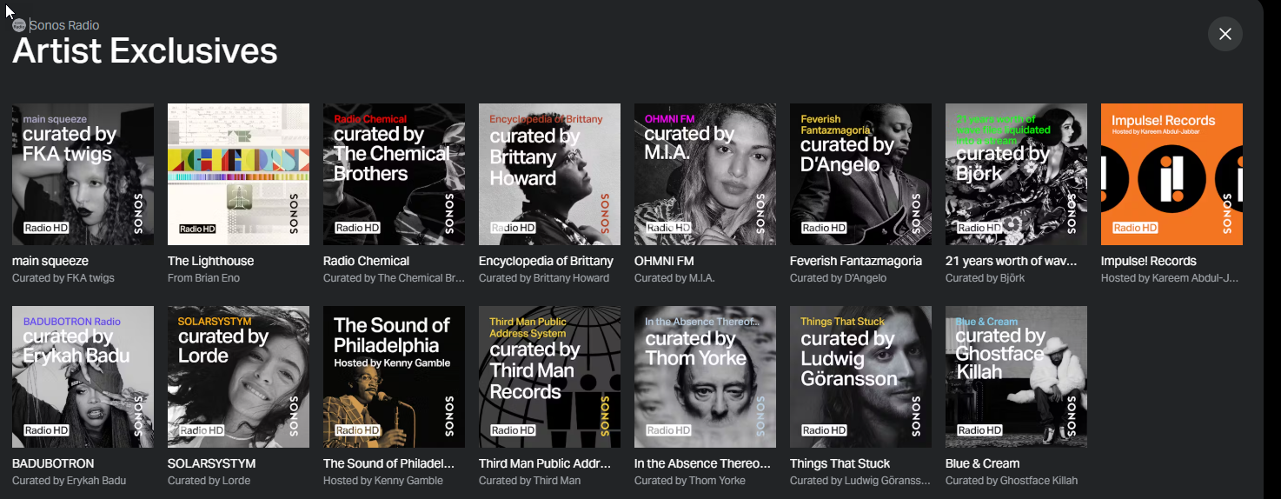Click 'OHMNI FM' station title text
The width and height of the screenshot is (1281, 499).
(664, 261)
